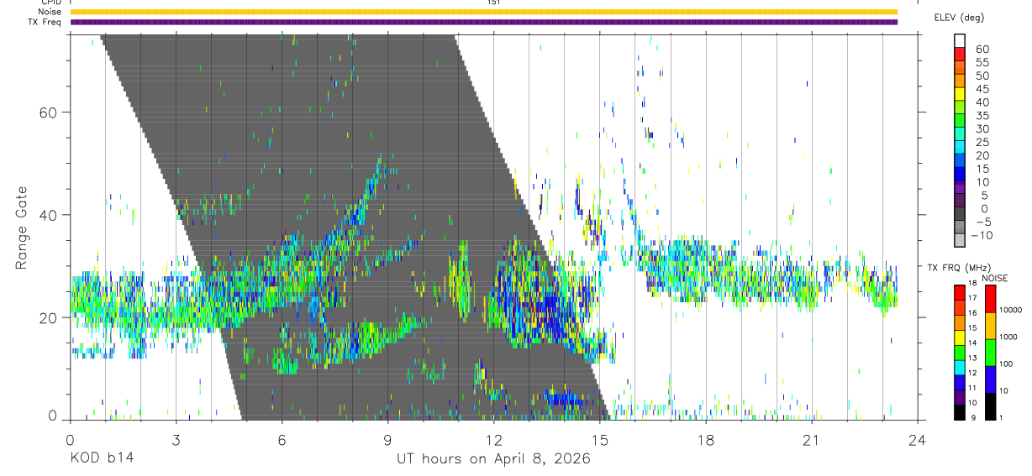Click the 10000 tick on NOISE colorbar

tap(1011, 310)
